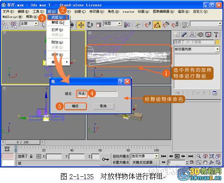The width and height of the screenshot is (224, 183).
Task: Toggle the selection lock icon
Action: click(31, 156)
